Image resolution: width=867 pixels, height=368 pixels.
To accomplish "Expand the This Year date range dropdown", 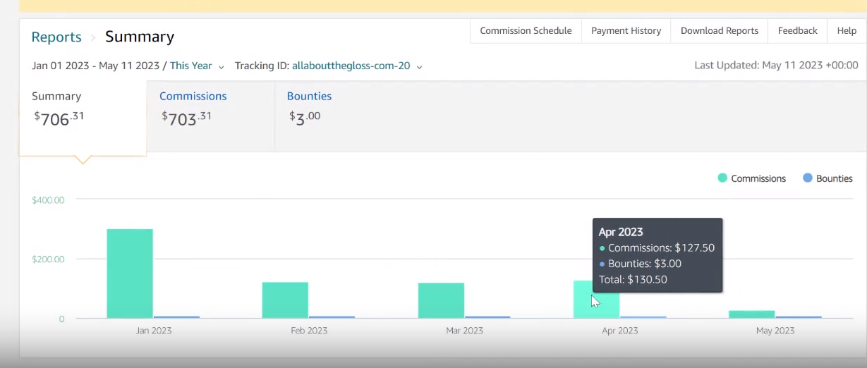I will point(197,66).
